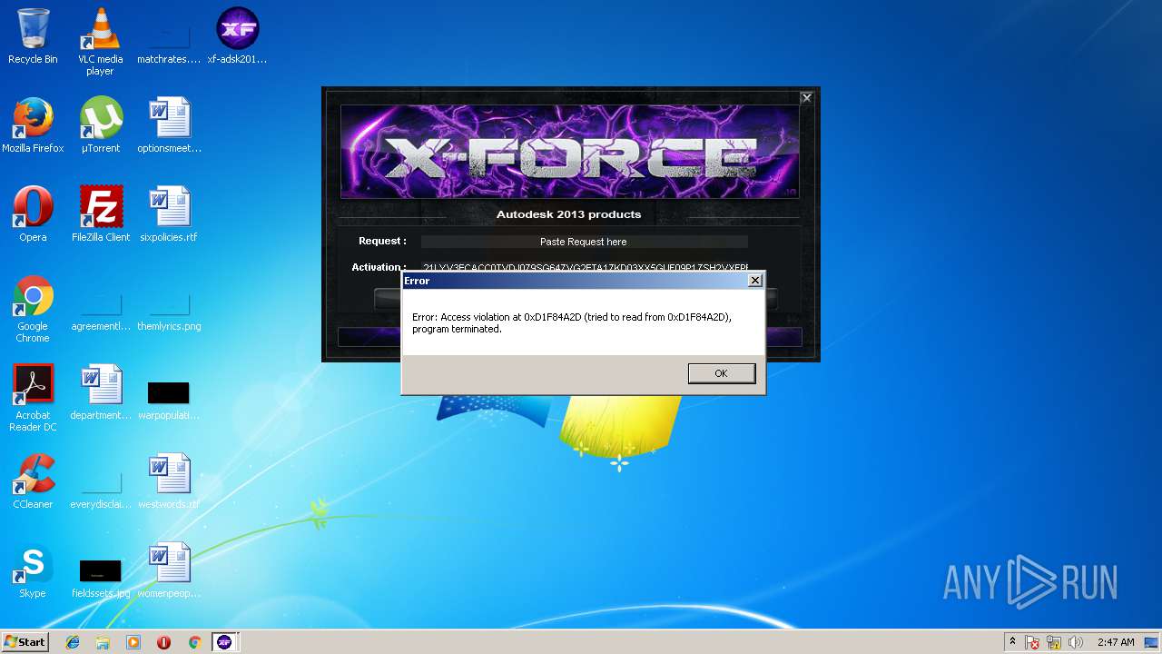Select the Google Chrome desktop shortcut

(33, 310)
